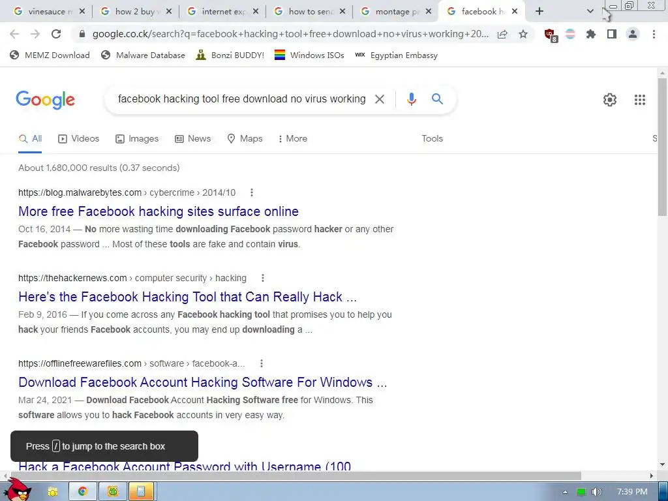Close the active facebook search tab
This screenshot has width=668, height=501.
515,12
